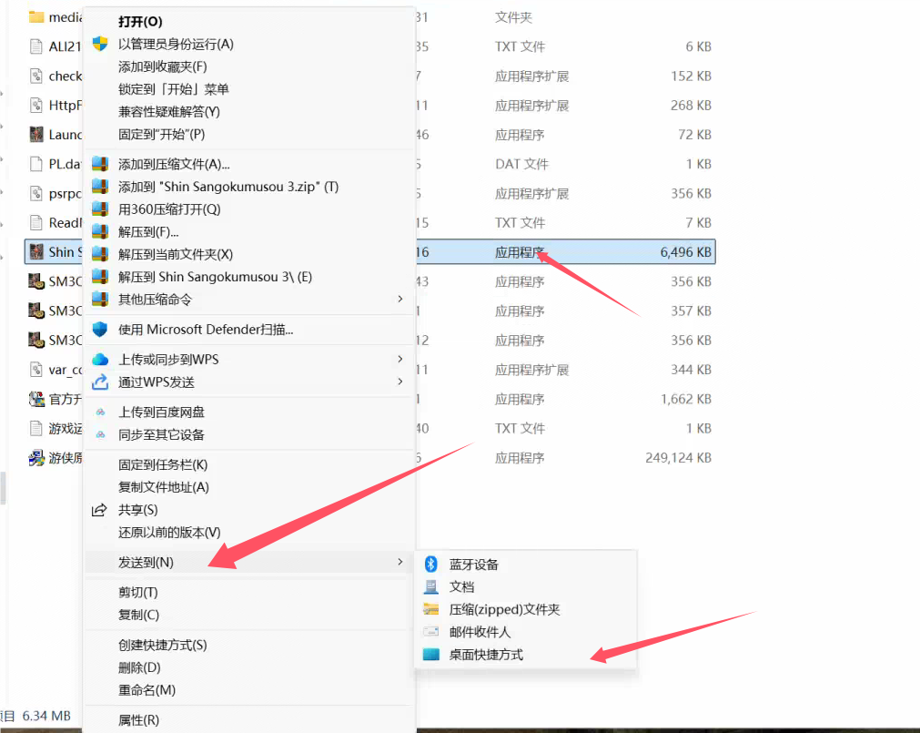The width and height of the screenshot is (920, 733).
Task: Click the mail recipient envelope icon
Action: [431, 632]
